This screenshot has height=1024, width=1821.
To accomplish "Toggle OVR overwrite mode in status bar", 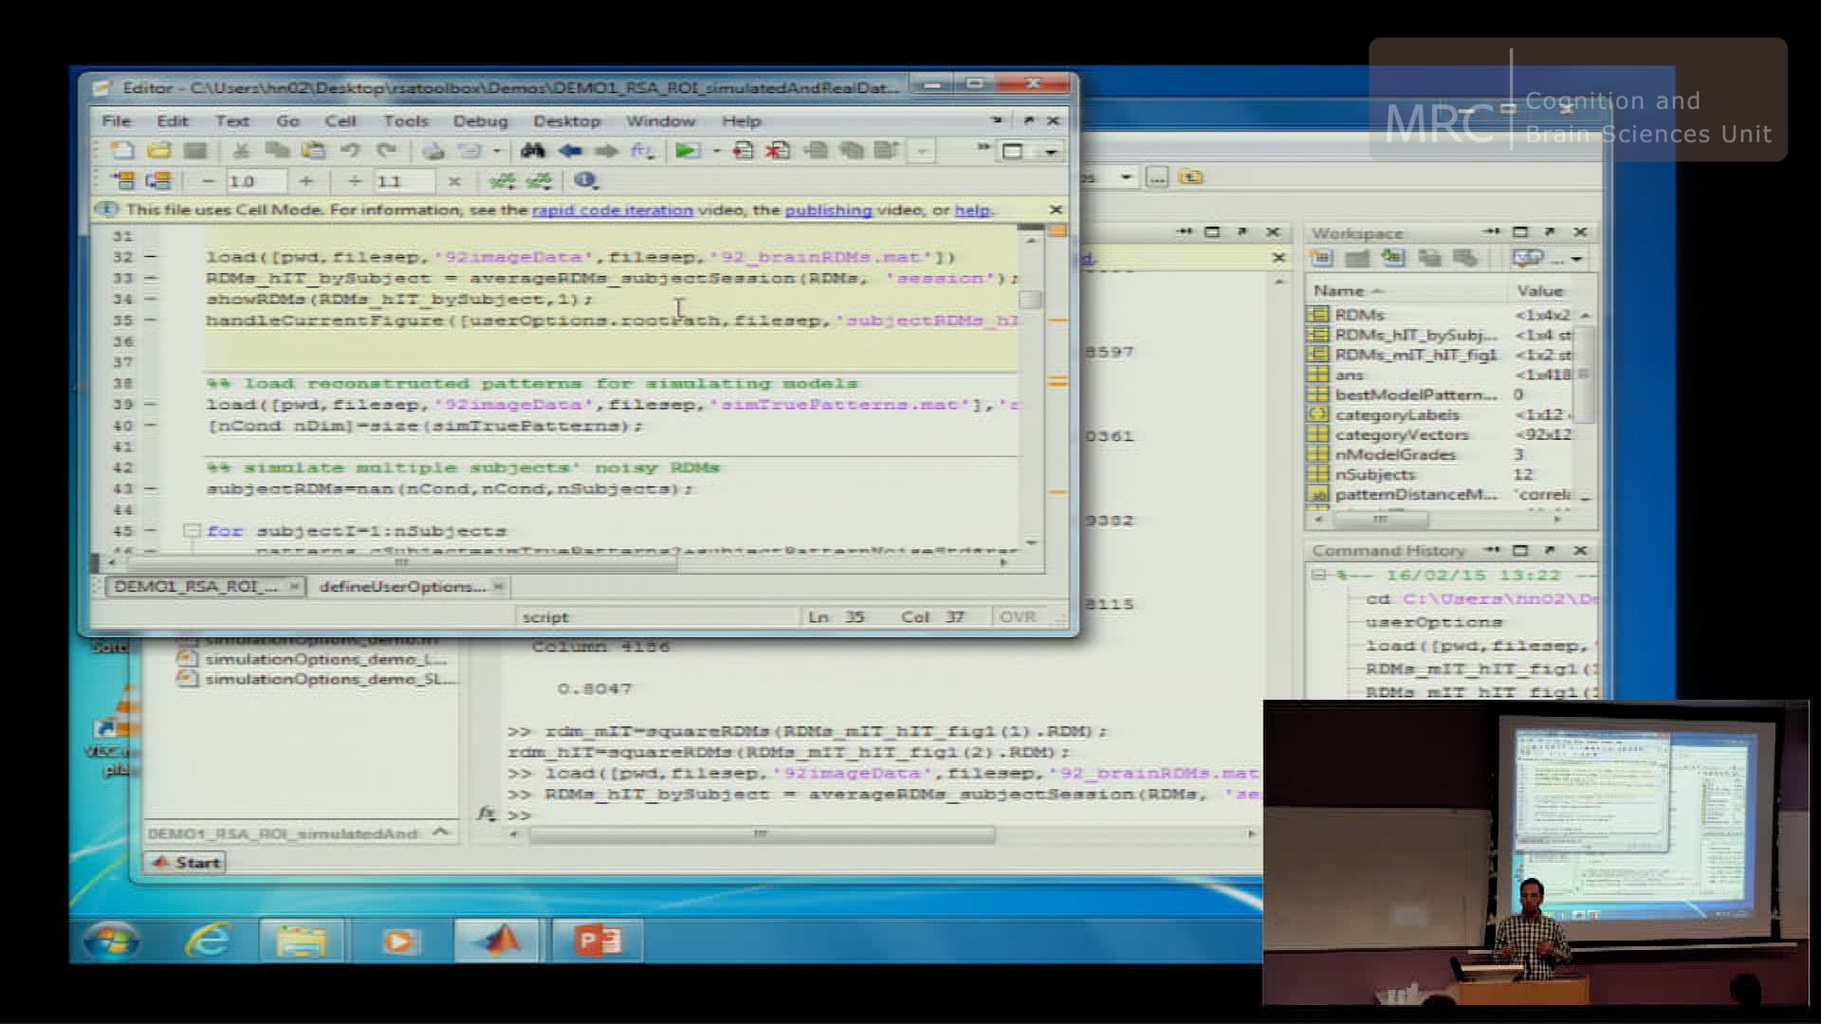I will point(1018,617).
